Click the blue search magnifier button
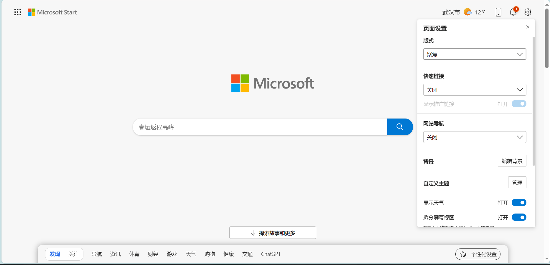The width and height of the screenshot is (550, 265). (400, 127)
